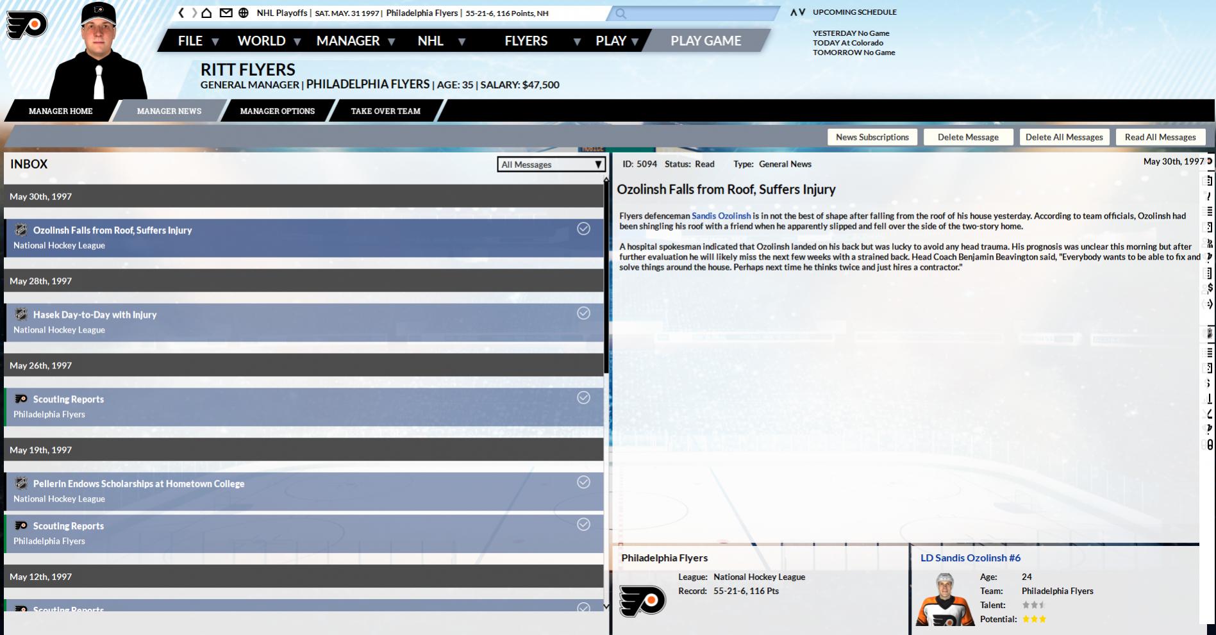Open News Subscriptions
Viewport: 1216px width, 635px height.
(x=872, y=137)
